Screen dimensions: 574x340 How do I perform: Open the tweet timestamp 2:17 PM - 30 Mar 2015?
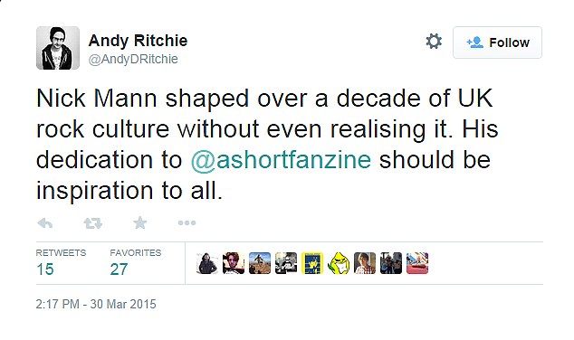pos(96,304)
